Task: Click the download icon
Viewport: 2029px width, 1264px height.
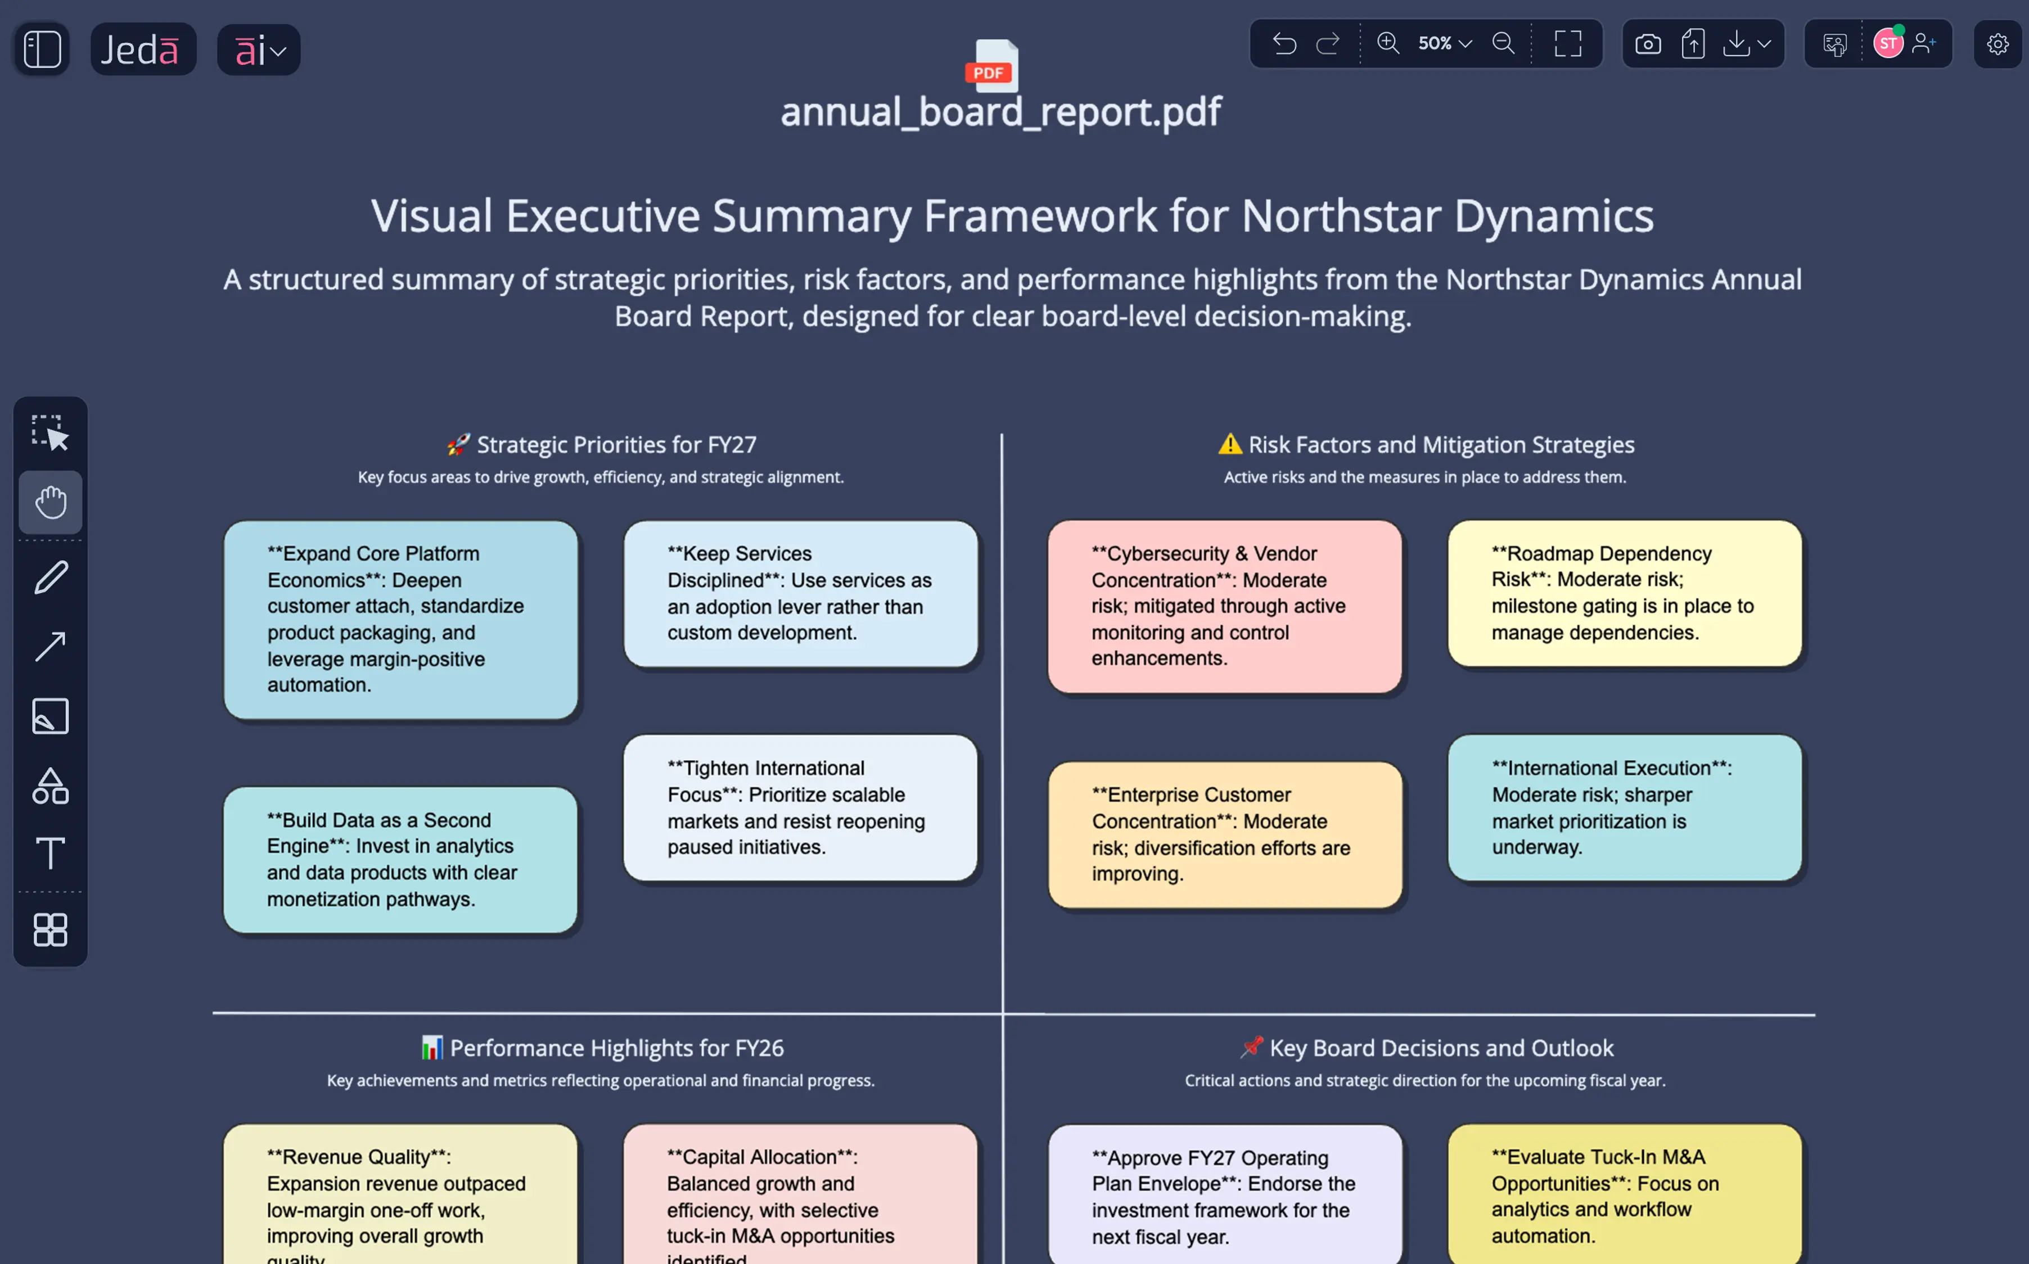Action: point(1737,43)
